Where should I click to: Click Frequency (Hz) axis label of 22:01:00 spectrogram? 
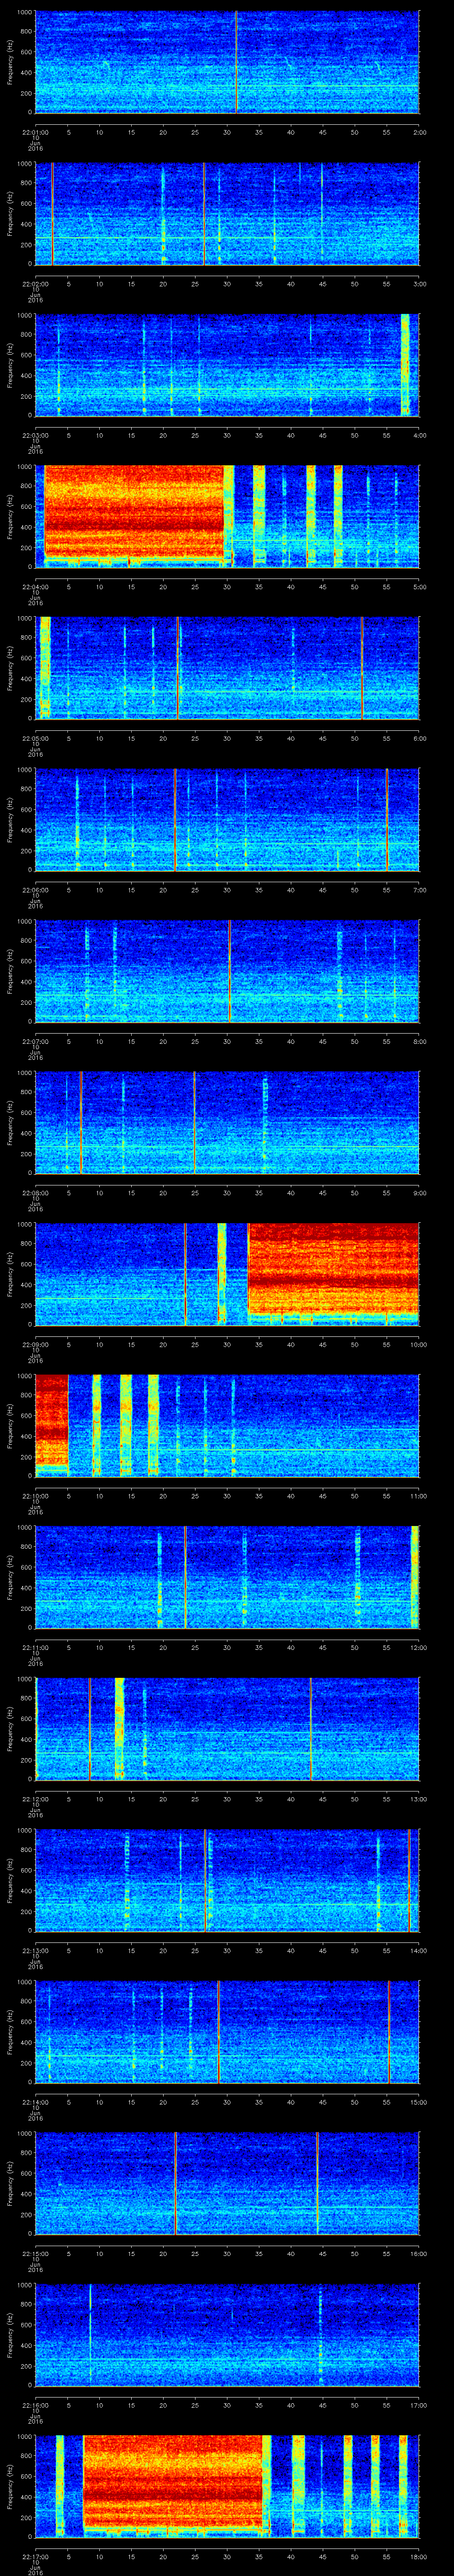click(x=10, y=62)
